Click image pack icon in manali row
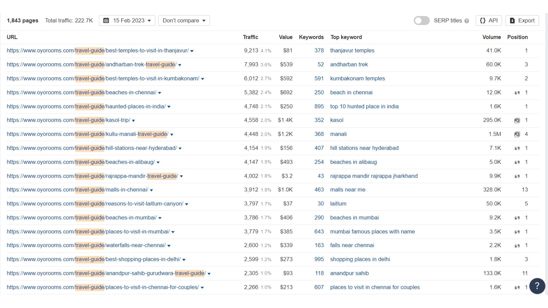548x308 pixels. coord(517,134)
